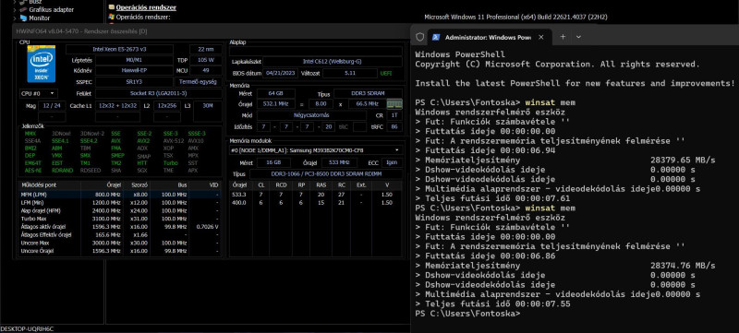739x333 pixels.
Task: Expand the Monitor tree node
Action: [15, 18]
